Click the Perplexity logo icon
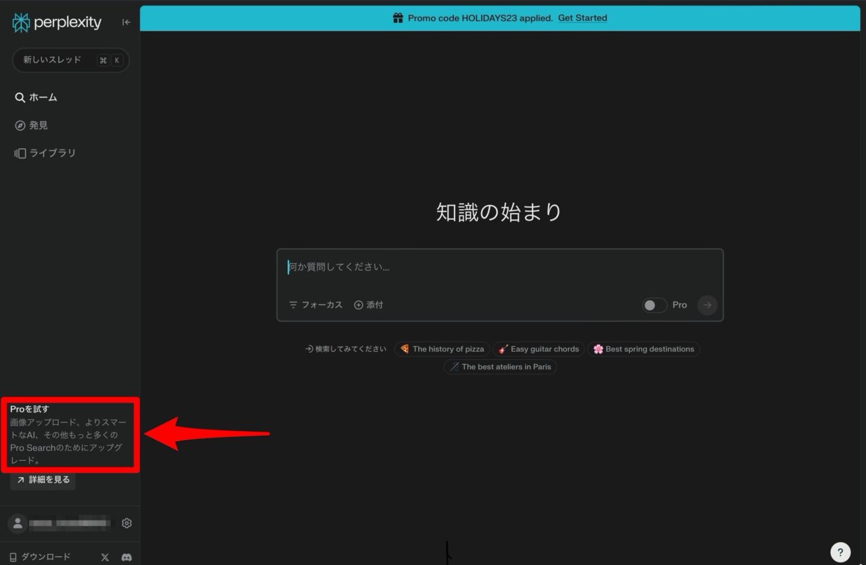866x565 pixels. tap(20, 22)
